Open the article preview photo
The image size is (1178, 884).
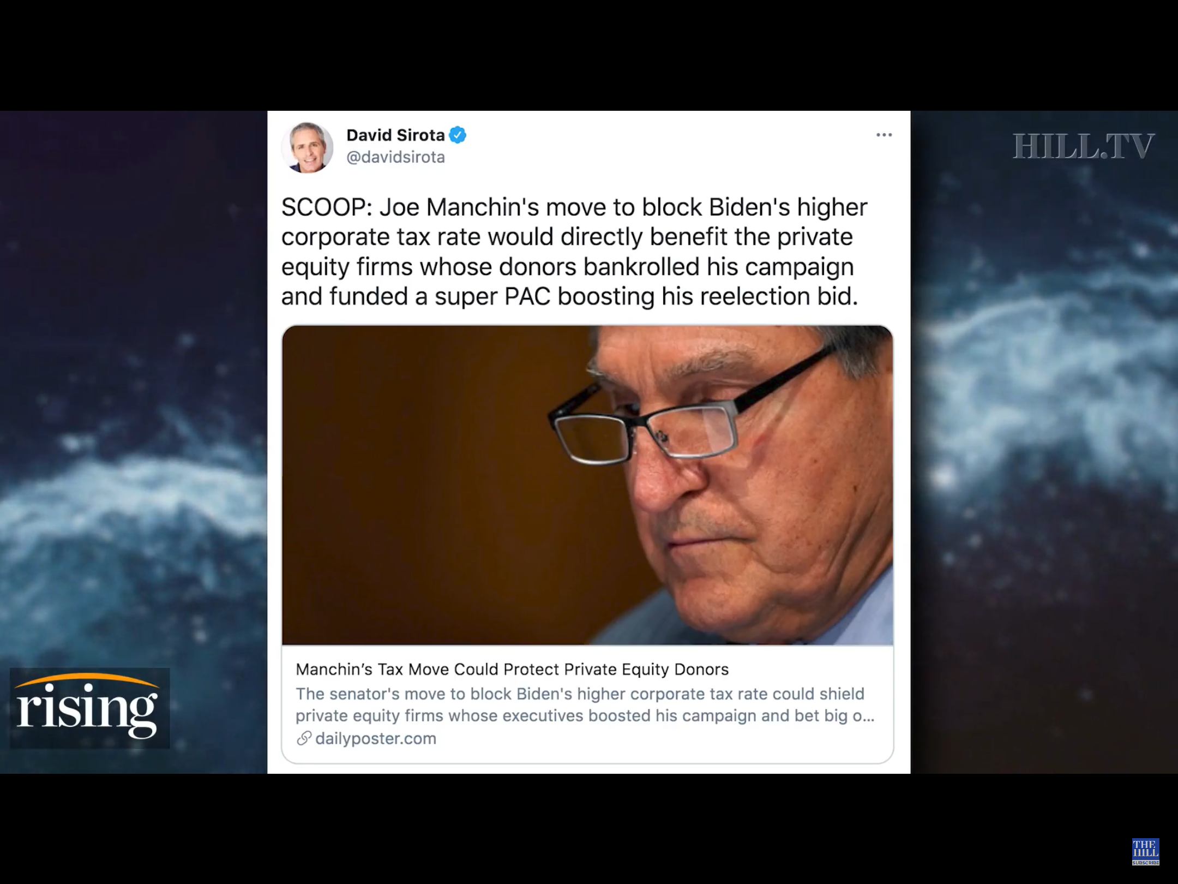click(x=587, y=485)
